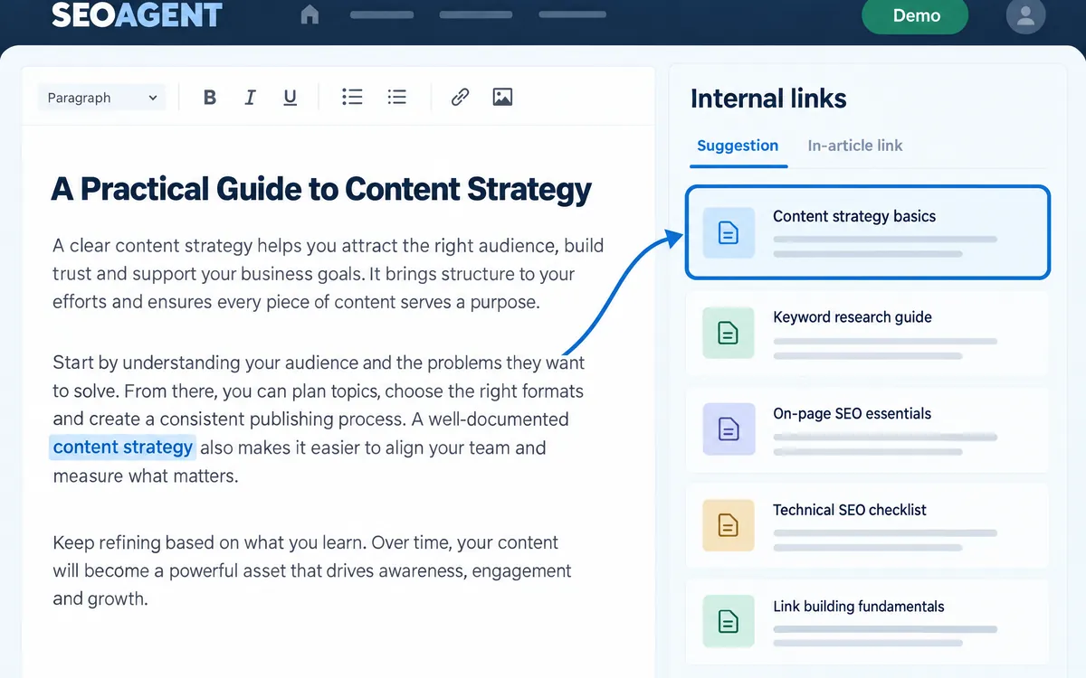Click the insert link icon
Image resolution: width=1086 pixels, height=678 pixels.
click(x=460, y=97)
